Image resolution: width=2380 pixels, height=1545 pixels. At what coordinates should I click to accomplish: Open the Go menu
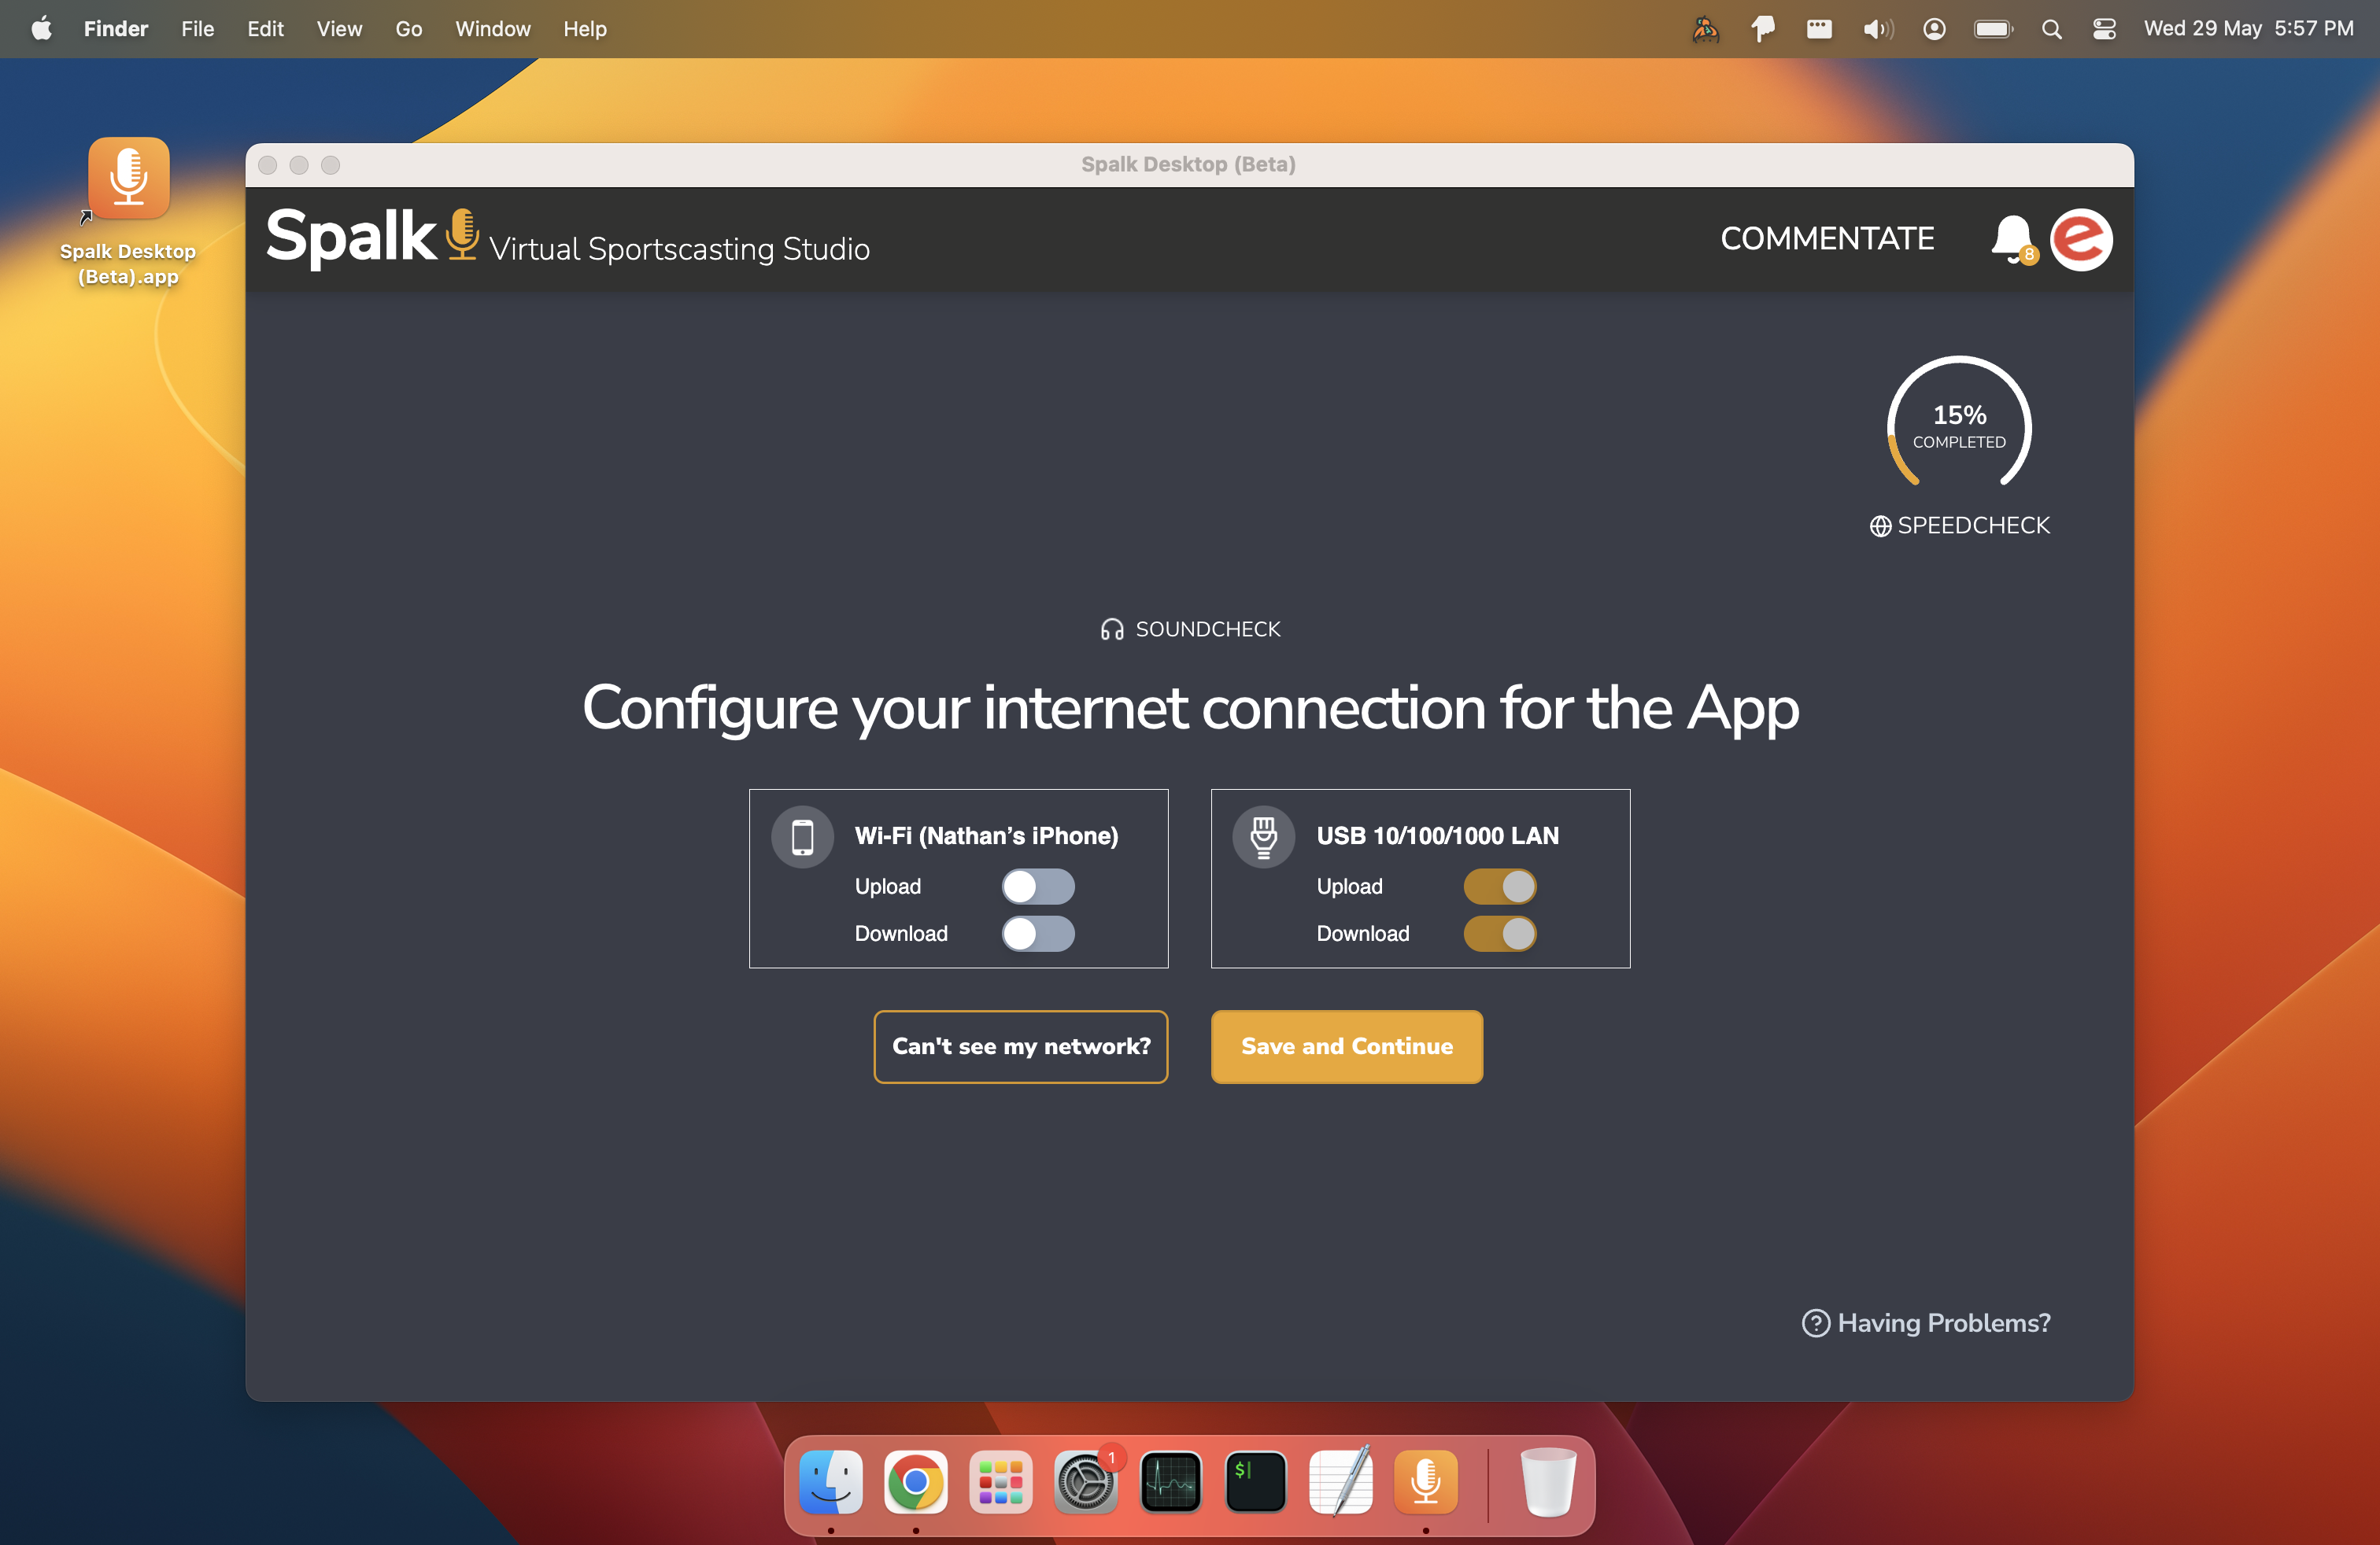click(x=408, y=29)
